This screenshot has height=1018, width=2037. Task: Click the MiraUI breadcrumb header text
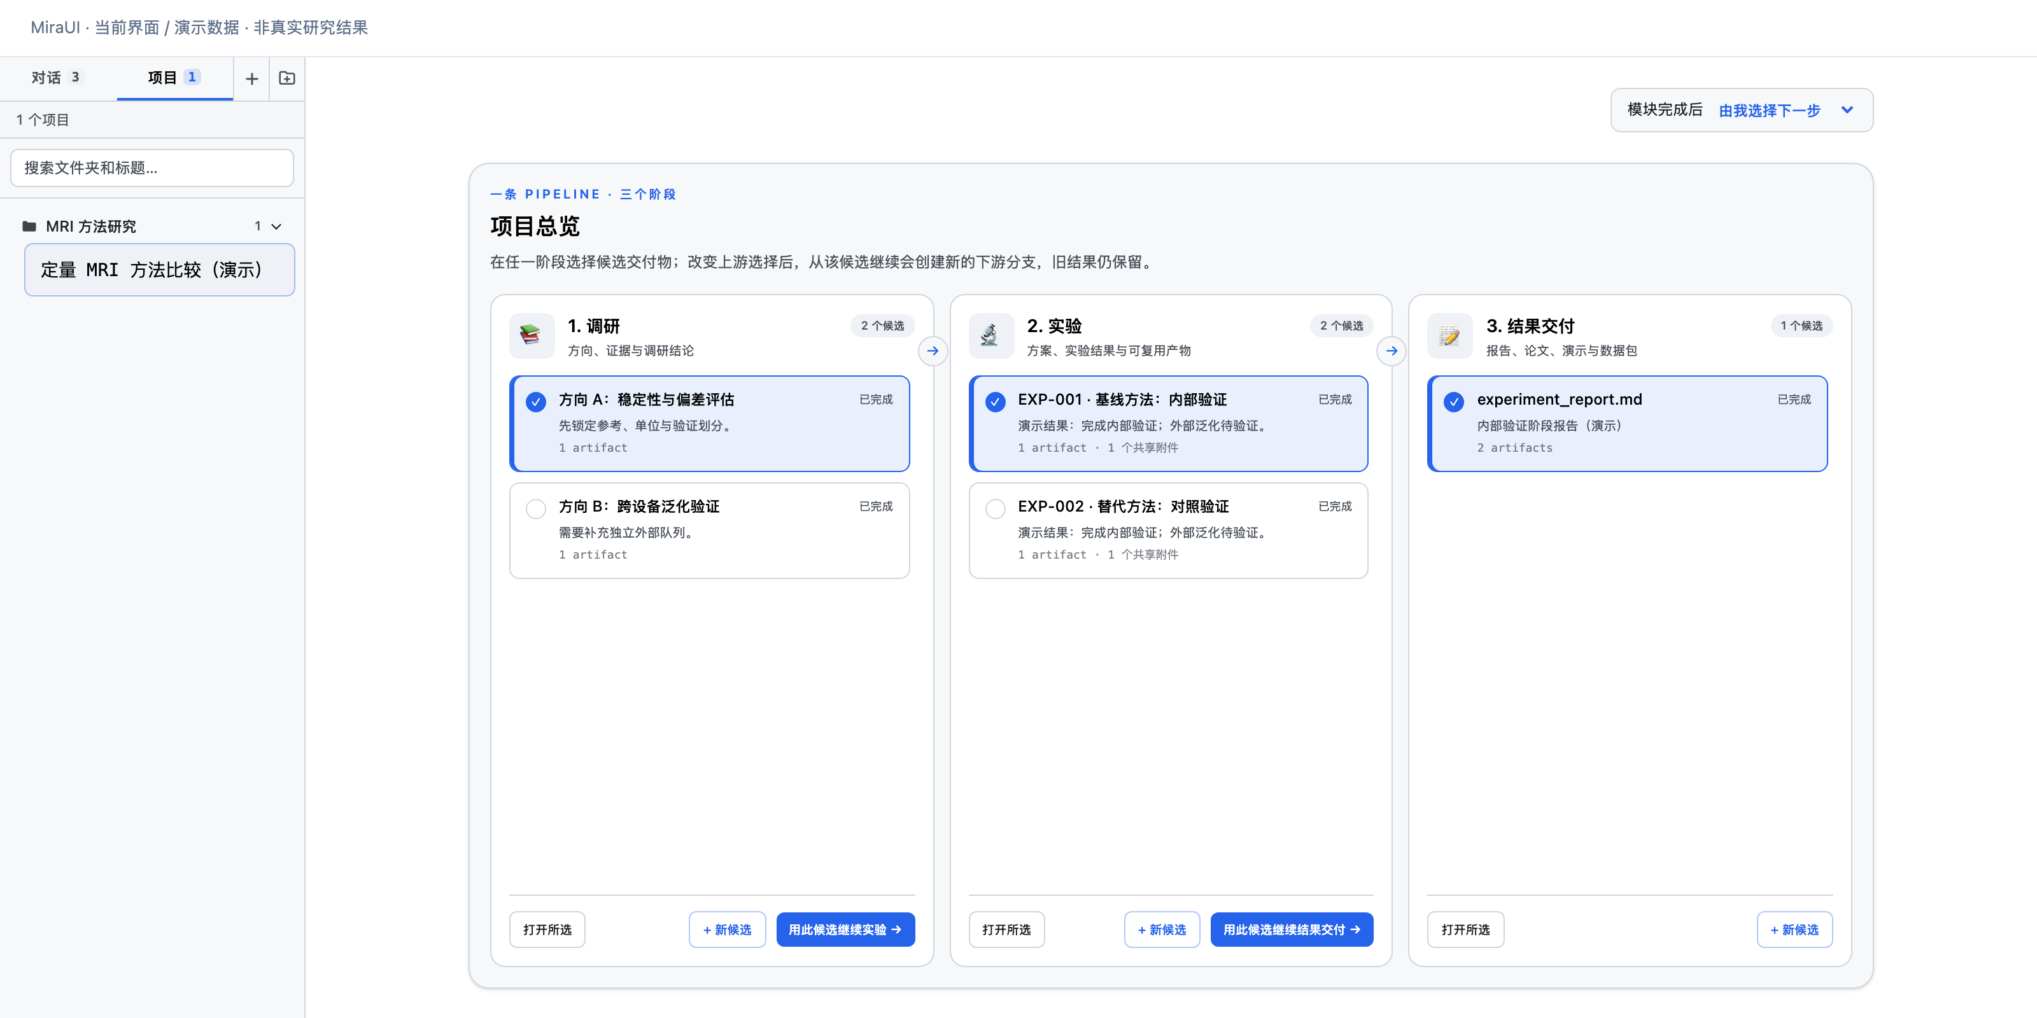click(x=199, y=27)
